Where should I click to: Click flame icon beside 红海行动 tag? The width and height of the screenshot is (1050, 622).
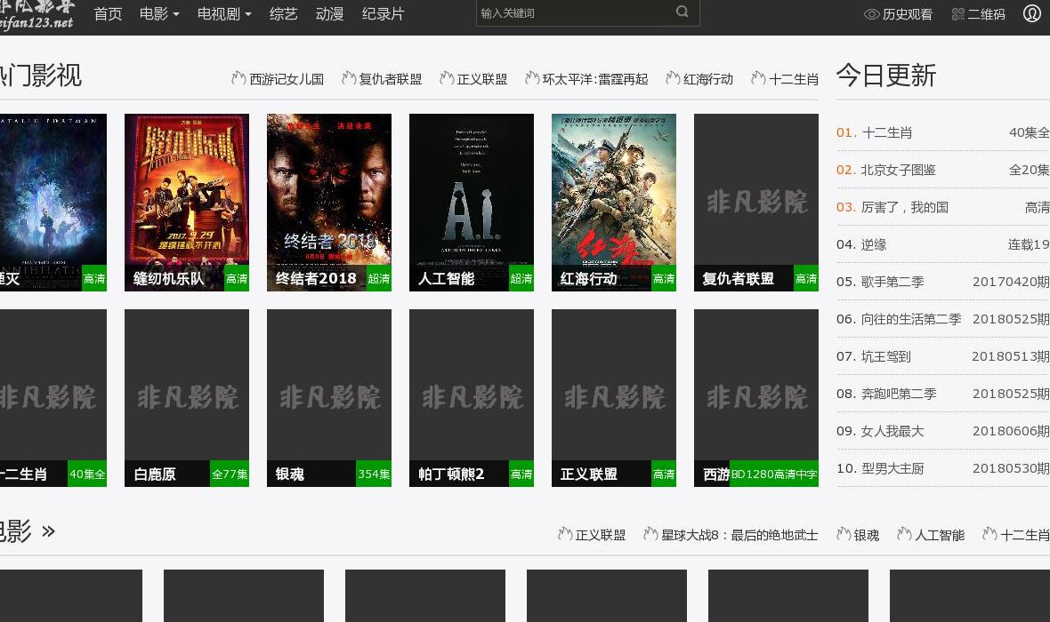tap(673, 78)
